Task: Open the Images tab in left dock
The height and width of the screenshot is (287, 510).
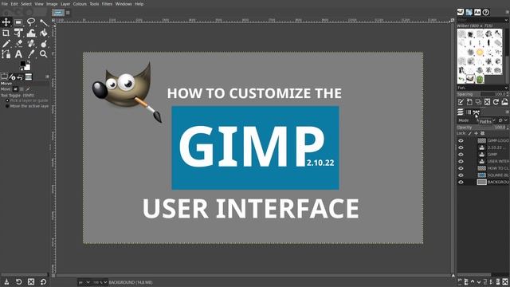Action: click(29, 77)
